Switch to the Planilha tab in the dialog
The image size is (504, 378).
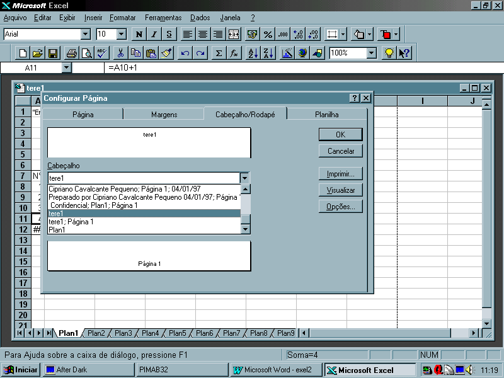point(326,115)
